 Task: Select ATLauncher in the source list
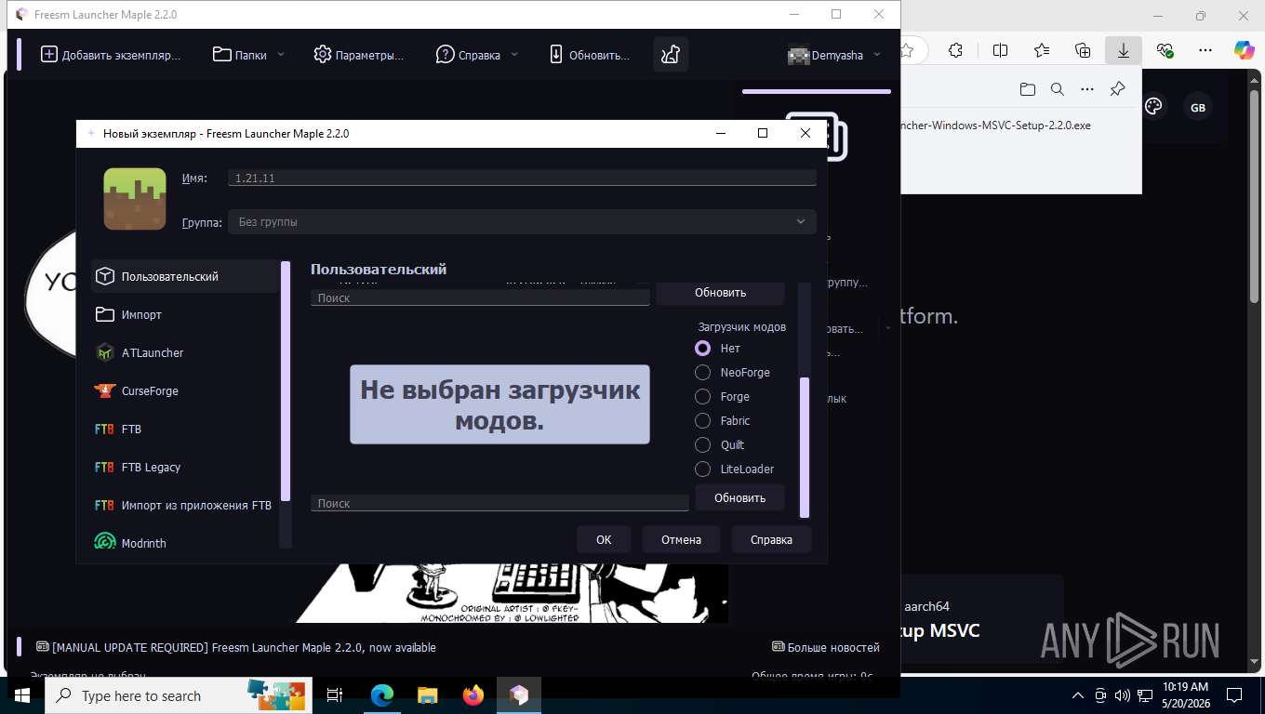point(185,352)
